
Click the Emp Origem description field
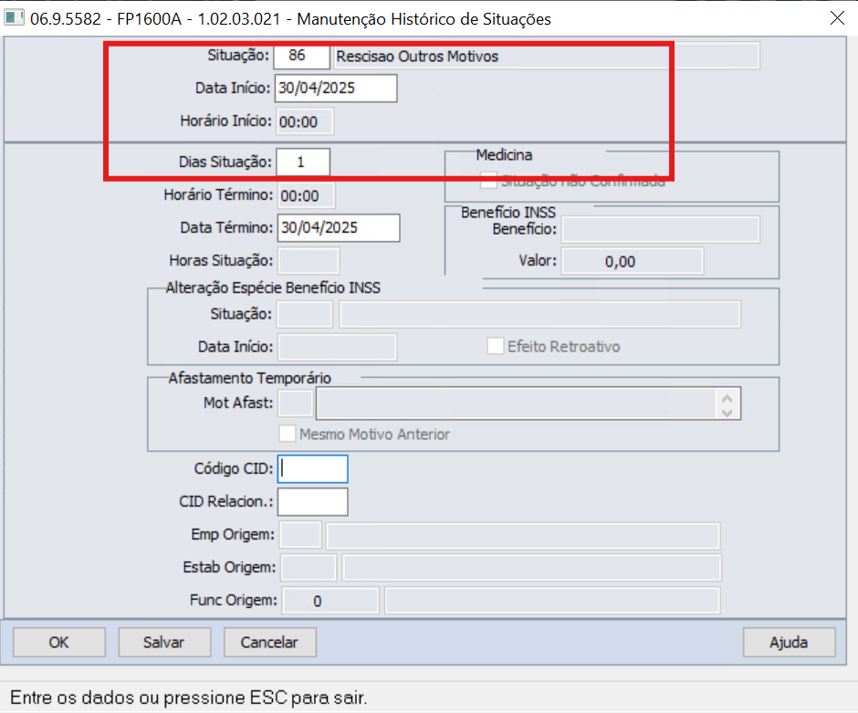523,535
